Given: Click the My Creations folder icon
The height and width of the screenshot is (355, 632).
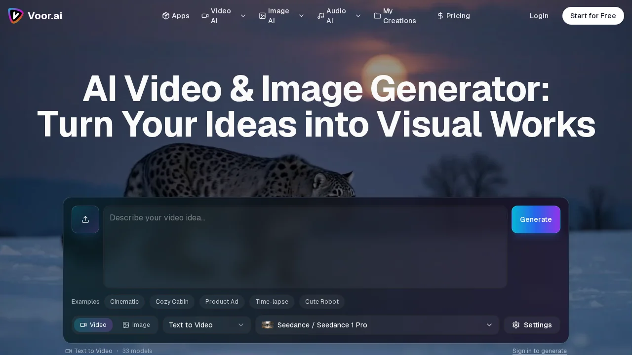Looking at the screenshot, I should (x=378, y=16).
